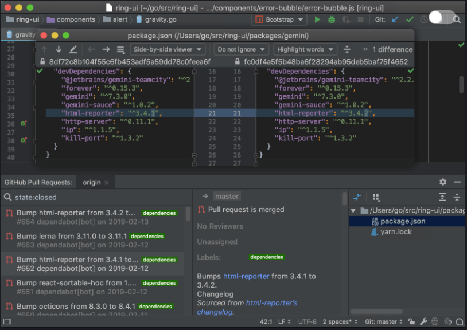The height and width of the screenshot is (330, 467).
Task: Go to previous difference up arrow
Action: click(44, 49)
